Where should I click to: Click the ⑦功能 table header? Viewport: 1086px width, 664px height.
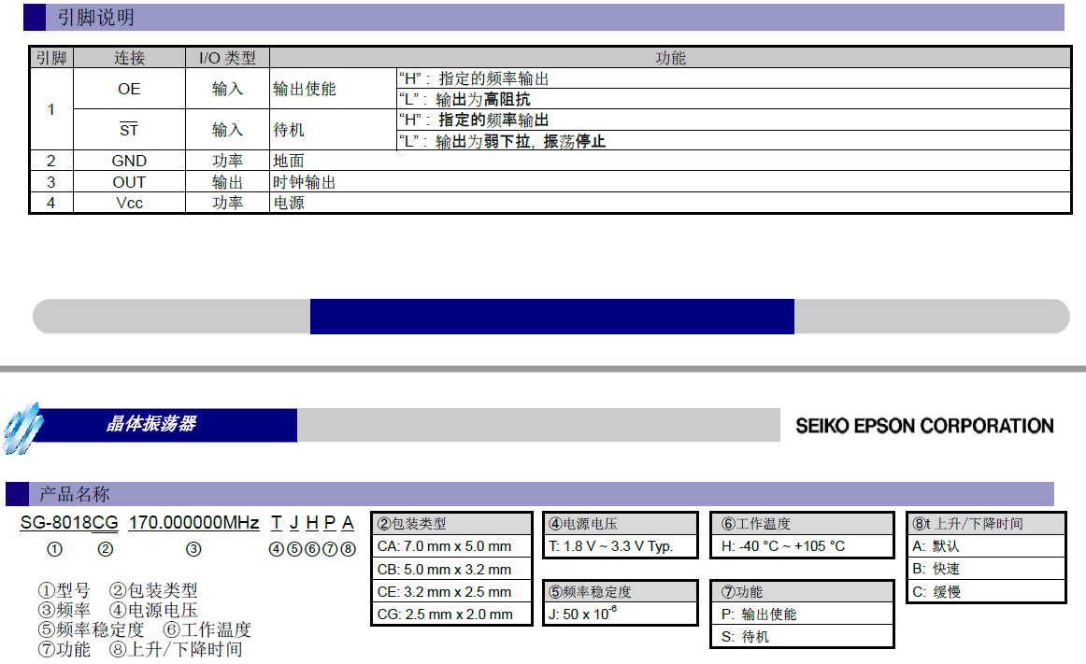pos(803,592)
